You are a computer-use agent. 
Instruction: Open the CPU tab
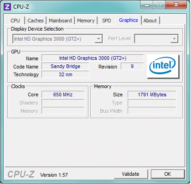pyautogui.click(x=15, y=21)
